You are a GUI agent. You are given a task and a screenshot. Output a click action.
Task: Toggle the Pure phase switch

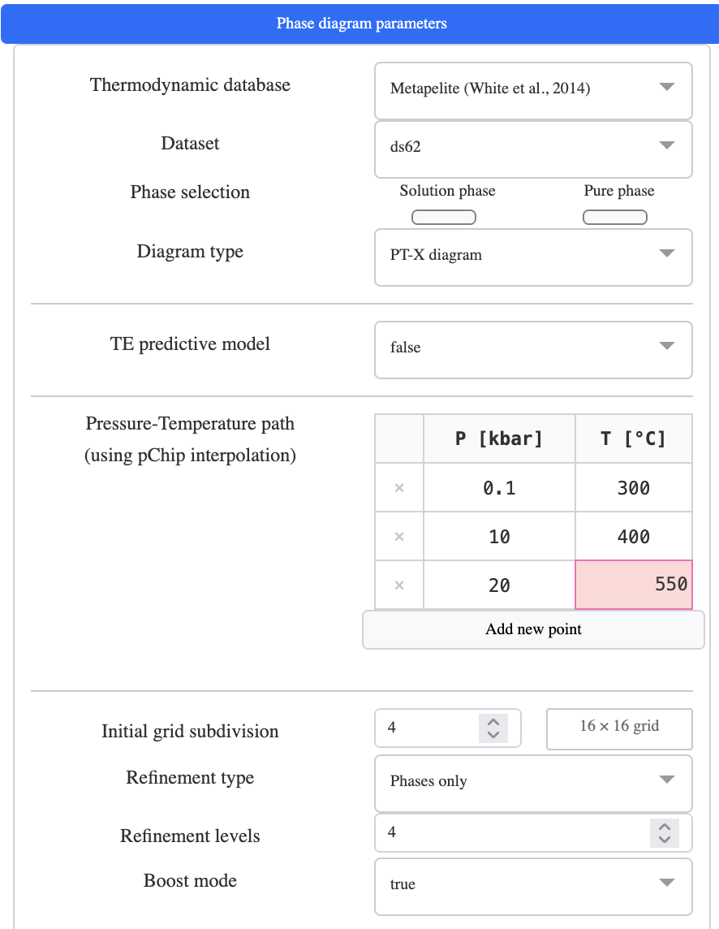point(615,218)
